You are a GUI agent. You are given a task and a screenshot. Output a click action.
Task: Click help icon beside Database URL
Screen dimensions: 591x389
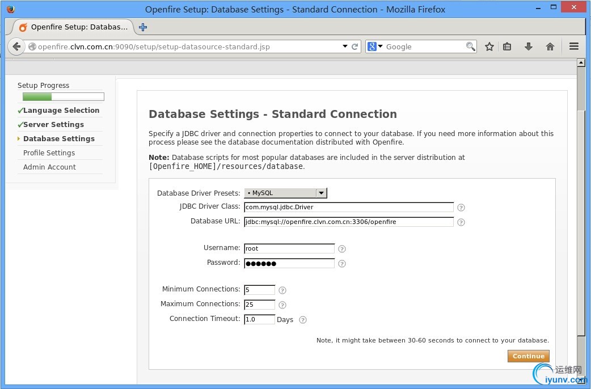461,222
